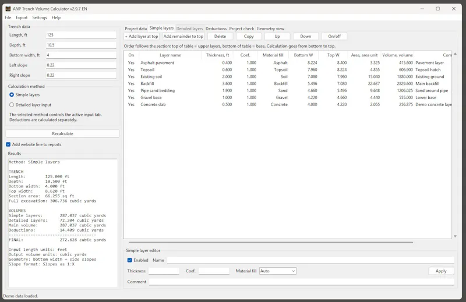Viewport: 466px width, 302px height.
Task: Click the Copy layer button
Action: coord(249,36)
